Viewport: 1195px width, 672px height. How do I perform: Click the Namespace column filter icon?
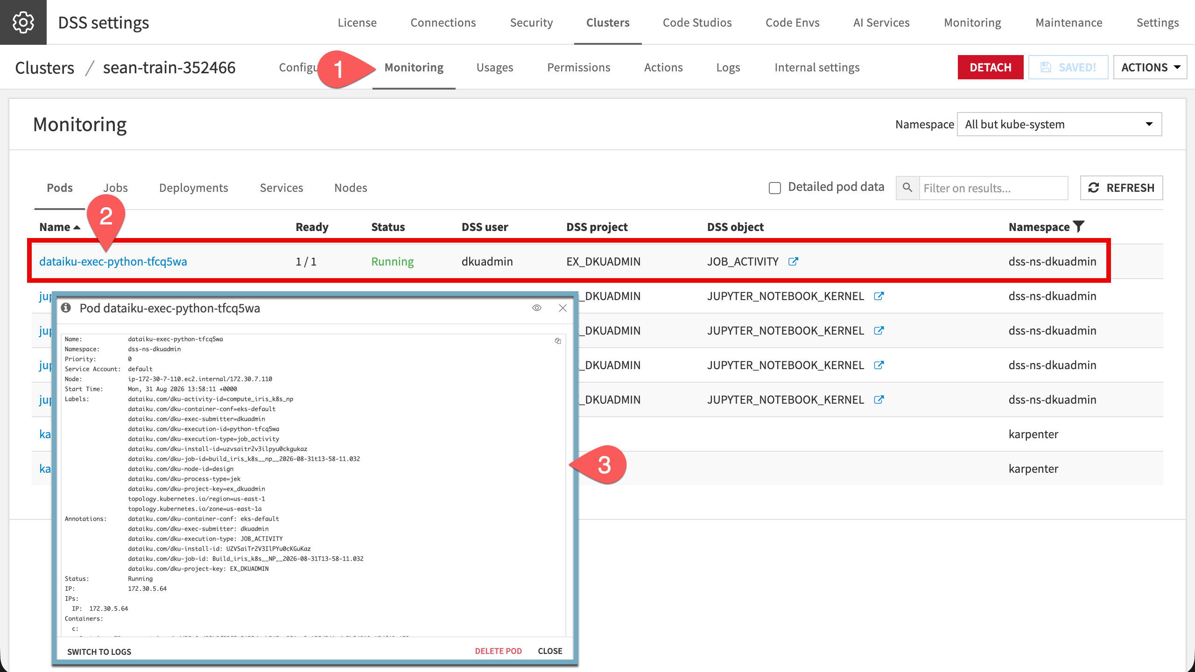pos(1079,227)
